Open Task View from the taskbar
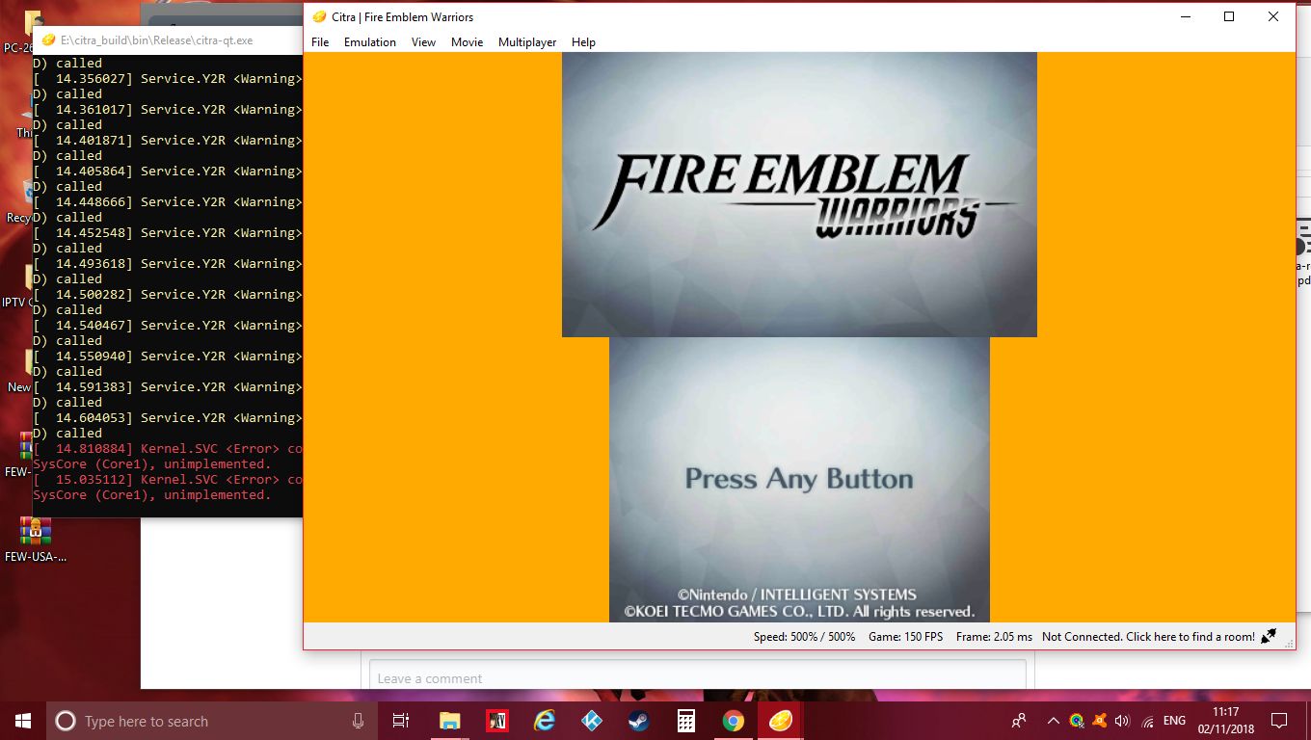 (x=401, y=721)
